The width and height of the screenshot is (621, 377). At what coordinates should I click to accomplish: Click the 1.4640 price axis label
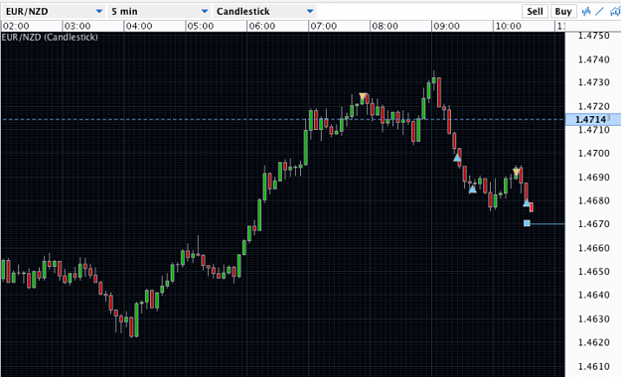tap(593, 295)
